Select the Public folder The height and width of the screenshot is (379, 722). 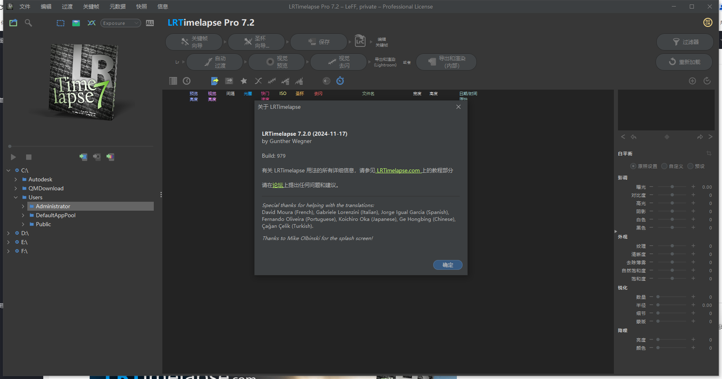point(43,224)
